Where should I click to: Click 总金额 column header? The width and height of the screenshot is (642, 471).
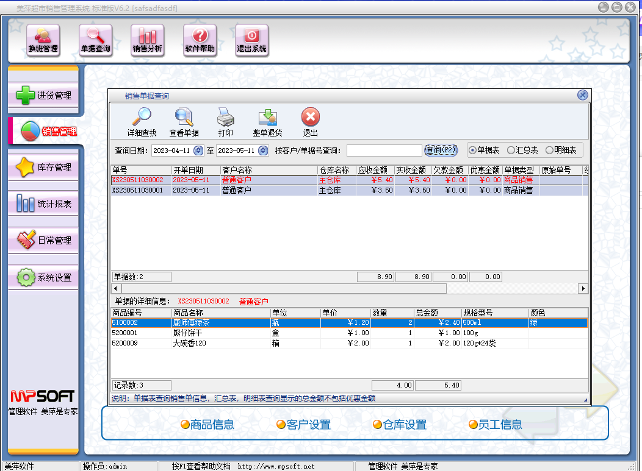438,313
